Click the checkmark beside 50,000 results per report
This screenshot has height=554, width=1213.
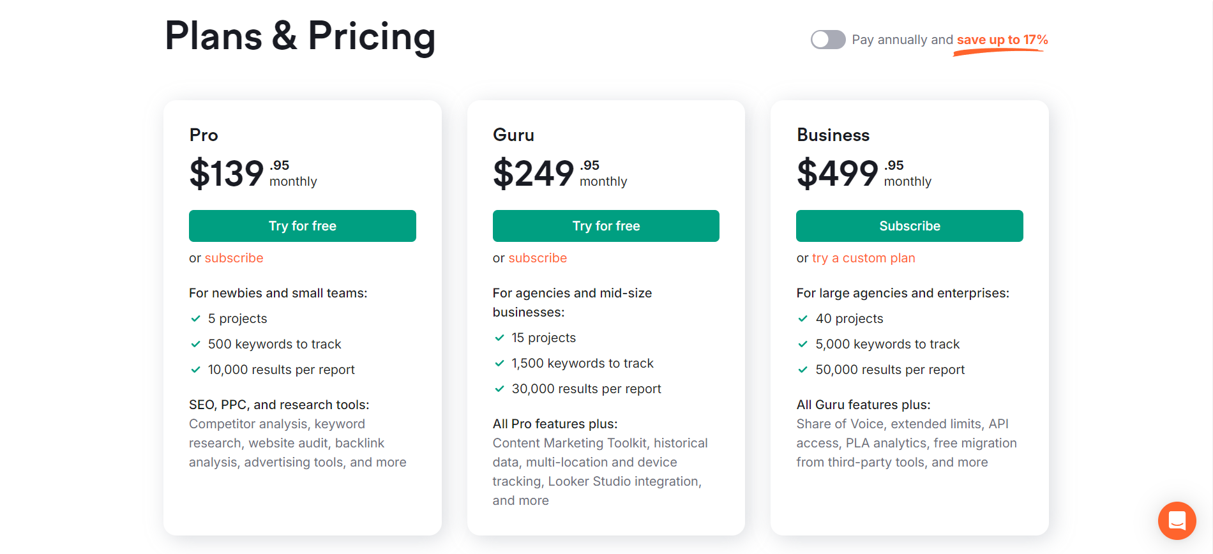[x=802, y=370]
